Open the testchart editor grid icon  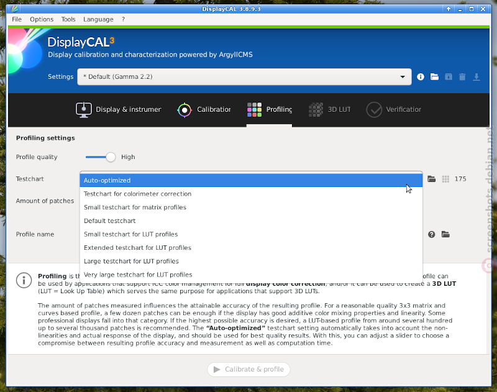coord(445,179)
